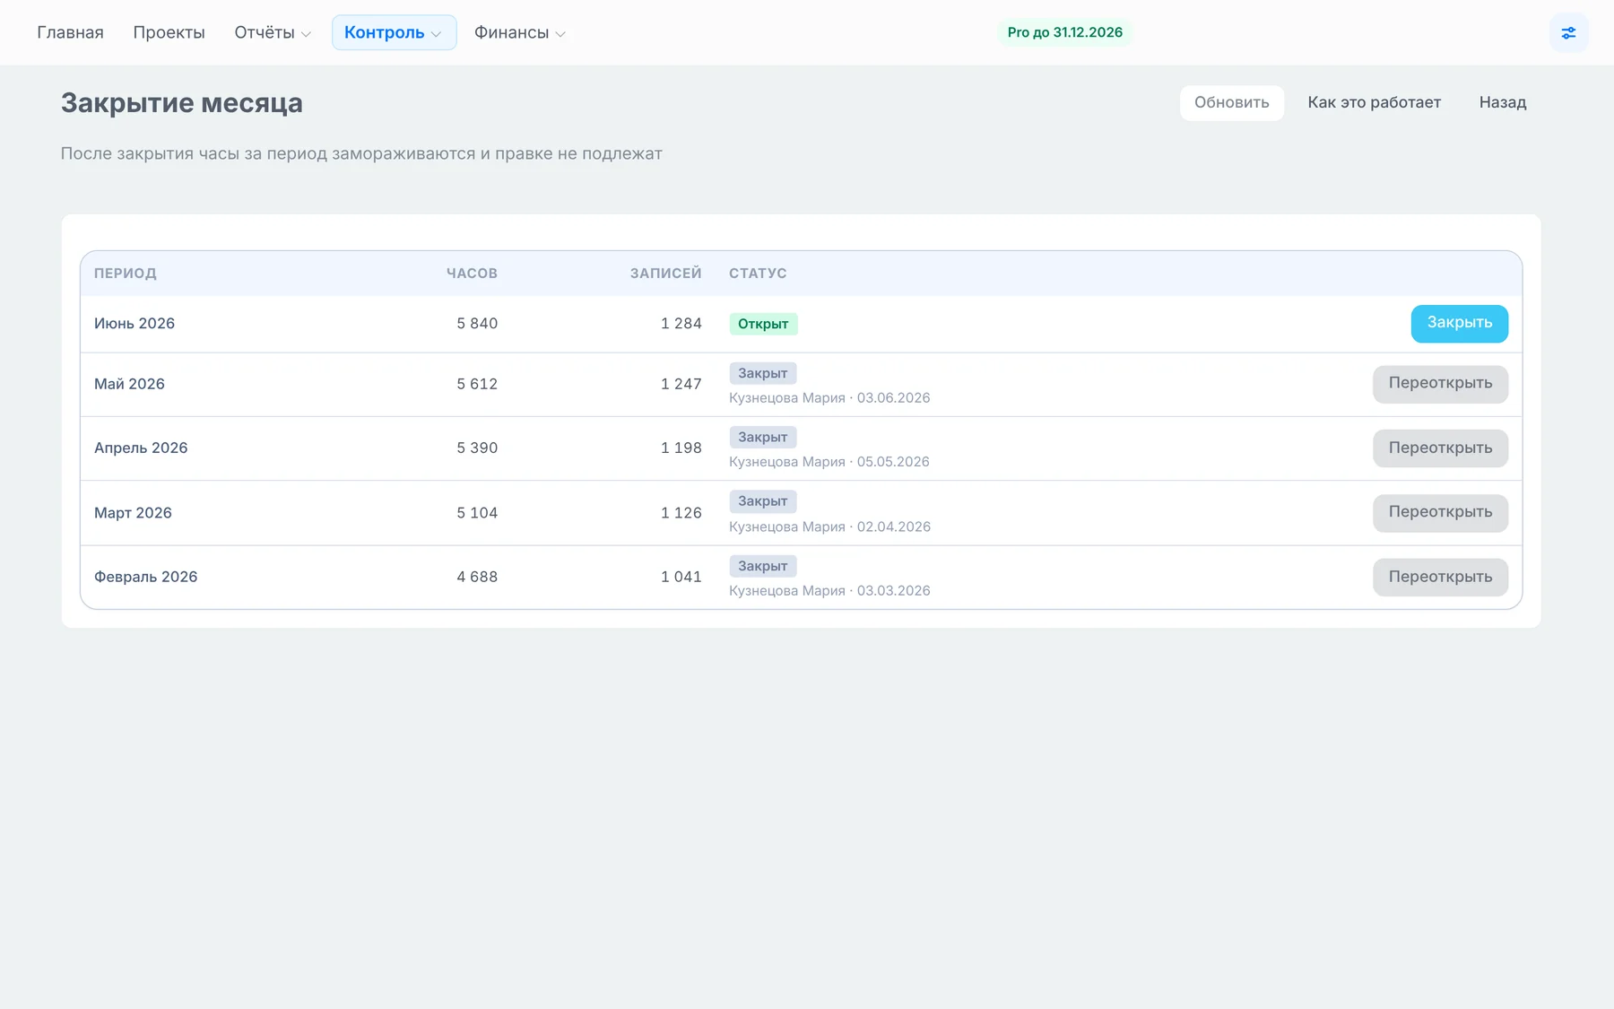Click Закрыт badge in Март 2026 row

762,501
